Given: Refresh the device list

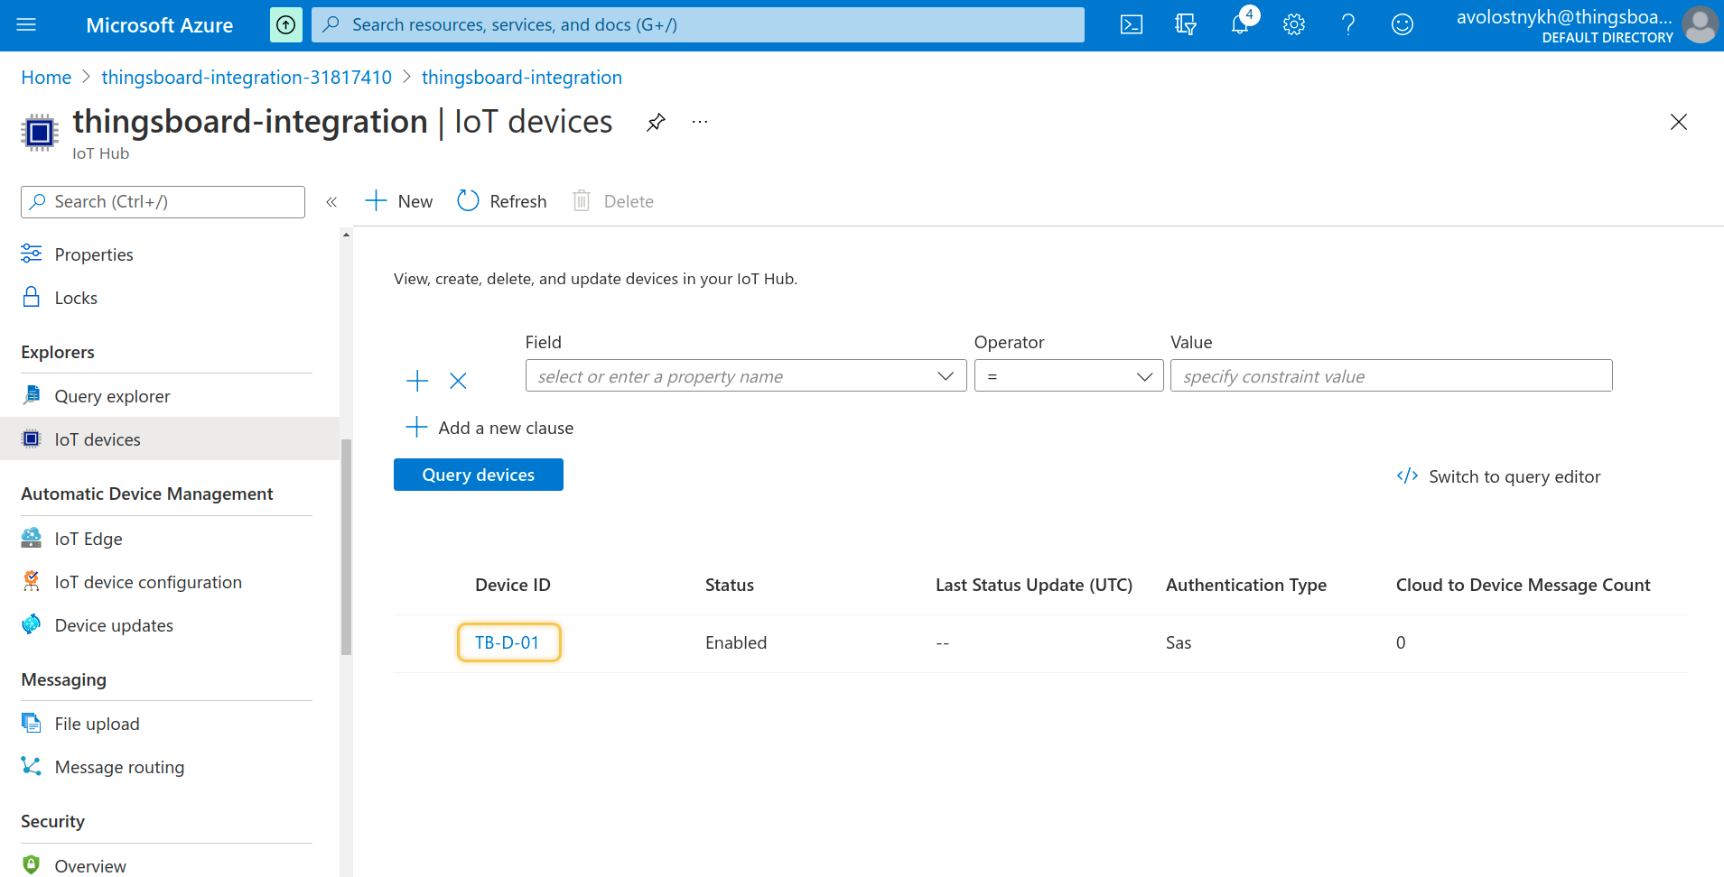Looking at the screenshot, I should (502, 201).
